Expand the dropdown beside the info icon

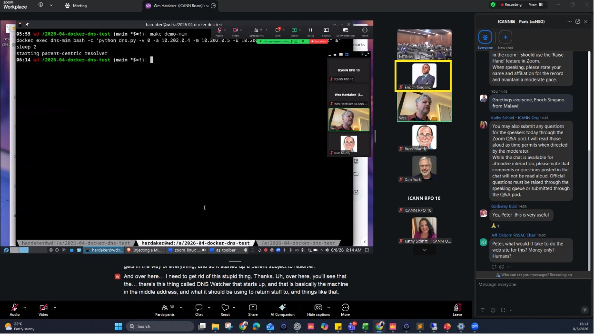click(52, 5)
